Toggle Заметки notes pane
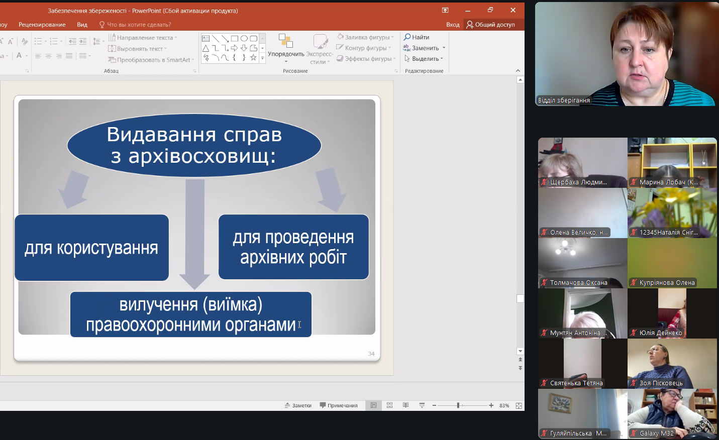Viewport: 719px width, 440px height. point(298,405)
